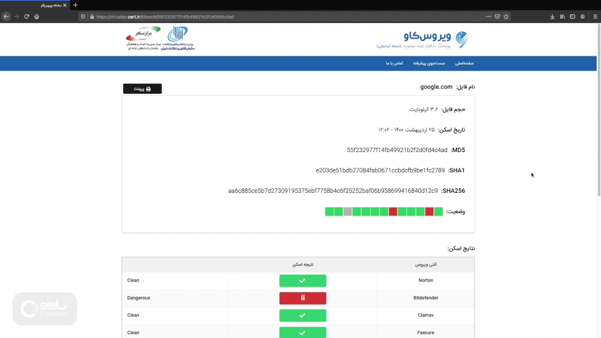Open the تماس با ما nav item

pos(394,63)
